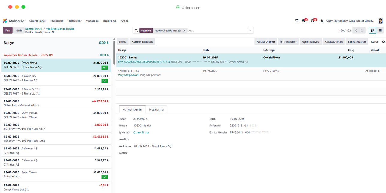
Task: Switch to list view
Action: [x=380, y=30]
